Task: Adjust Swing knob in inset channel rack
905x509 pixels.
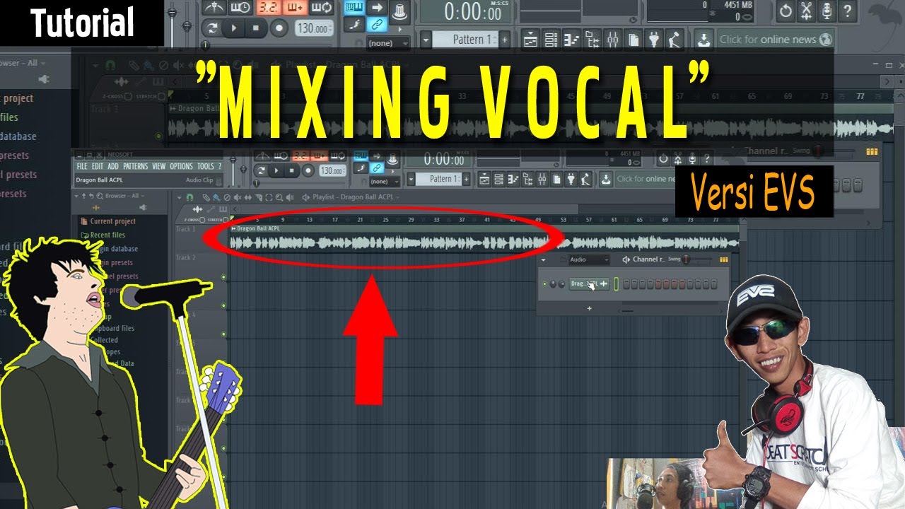Action: (x=685, y=259)
